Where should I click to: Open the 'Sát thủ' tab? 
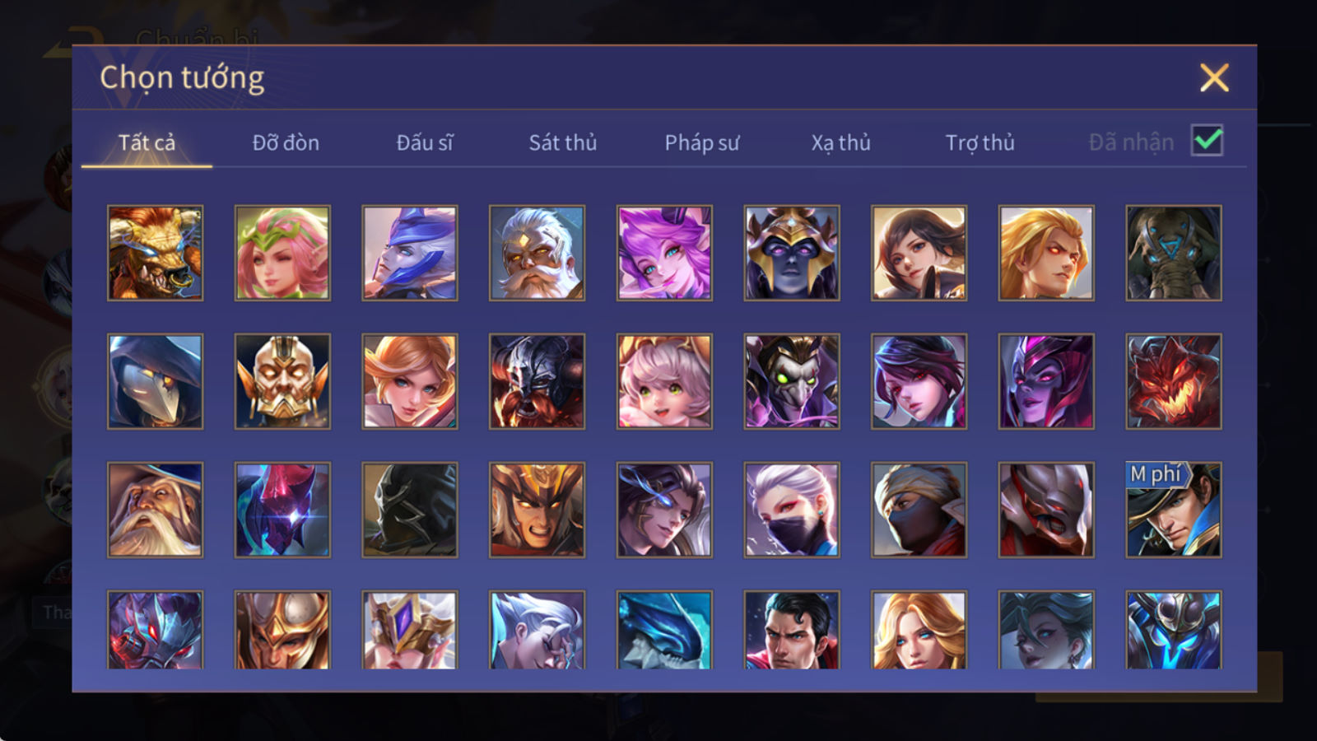tap(563, 142)
